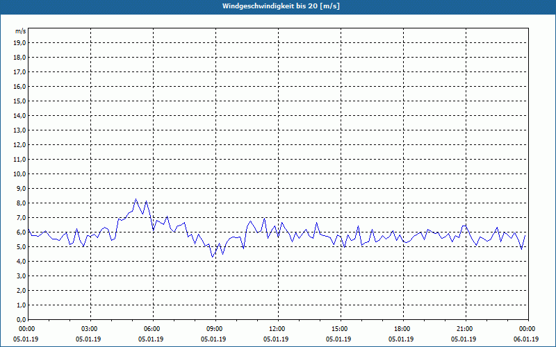Select the '2,0' y-axis label
The image size is (556, 347).
21,291
